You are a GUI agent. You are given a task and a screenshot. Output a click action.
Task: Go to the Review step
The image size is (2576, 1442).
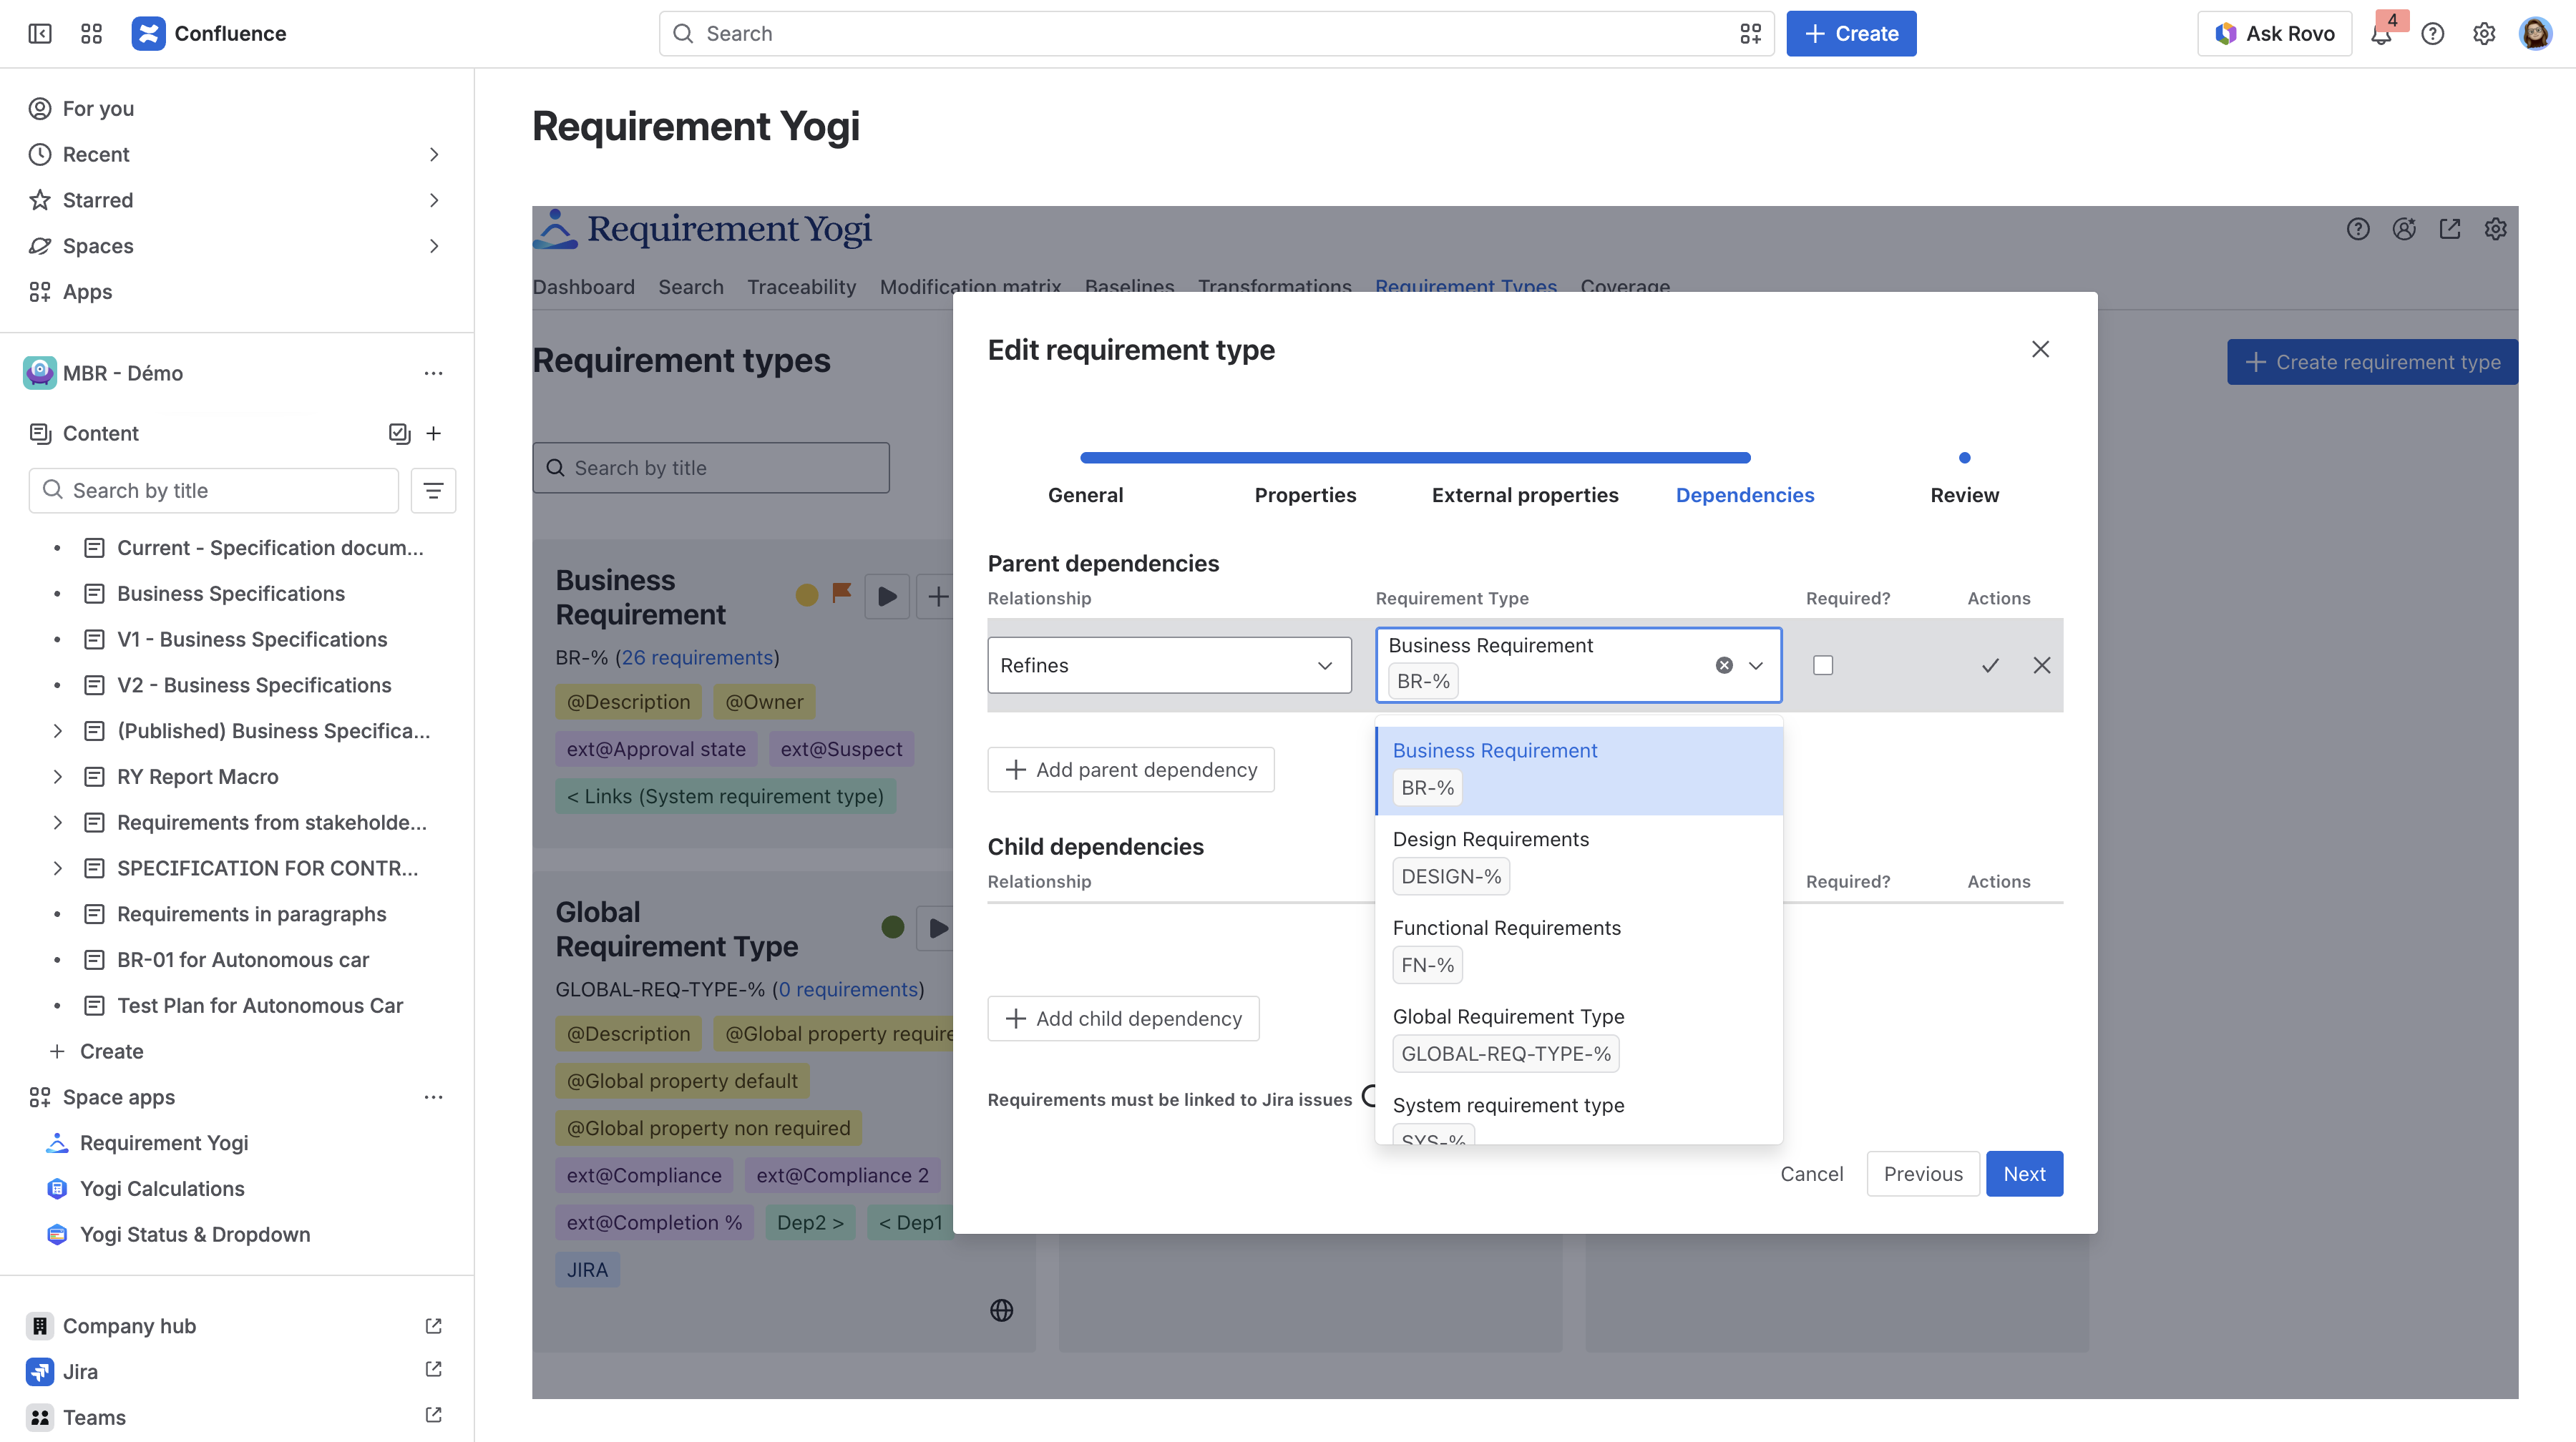pos(1964,495)
